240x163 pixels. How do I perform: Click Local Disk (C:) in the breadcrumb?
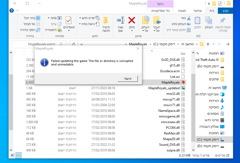[x=164, y=44]
